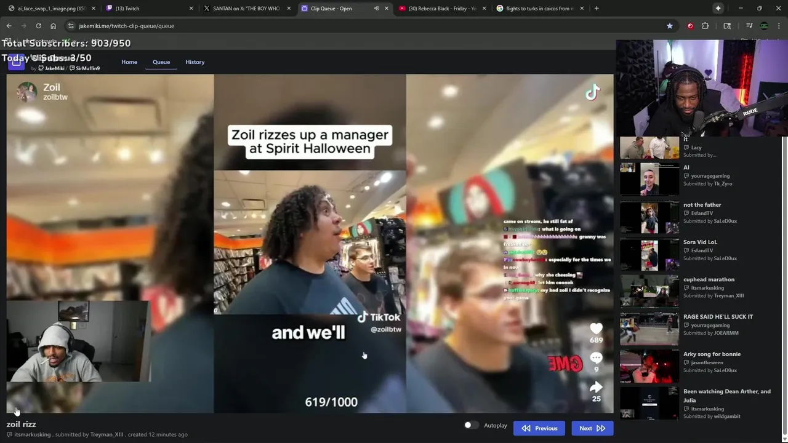Click the 'Total Subscribers: 903/950' overlay text
Image resolution: width=788 pixels, height=443 pixels.
[66, 43]
